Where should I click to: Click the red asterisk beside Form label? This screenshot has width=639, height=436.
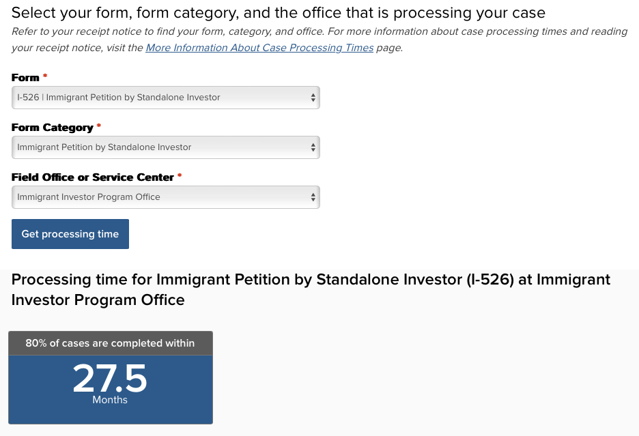45,76
